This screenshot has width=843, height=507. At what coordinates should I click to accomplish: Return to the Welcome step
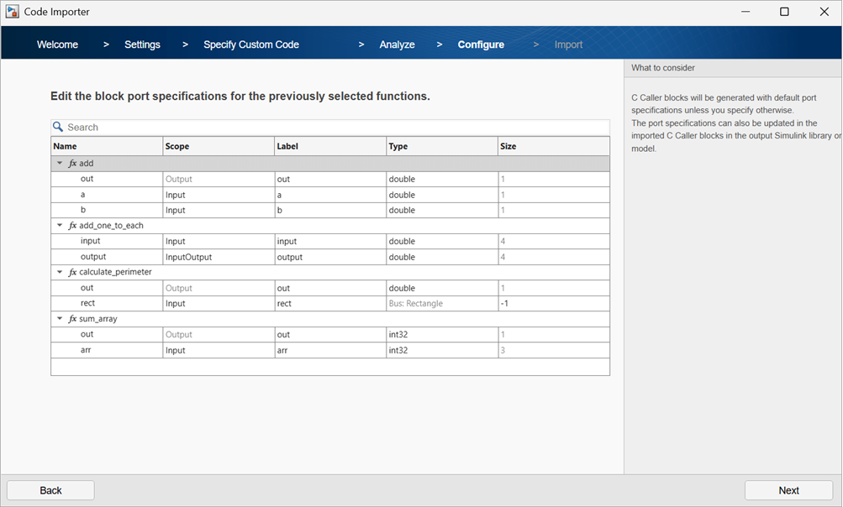(x=56, y=44)
